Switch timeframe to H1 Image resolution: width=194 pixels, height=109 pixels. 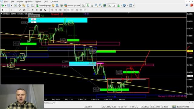tap(68, 10)
